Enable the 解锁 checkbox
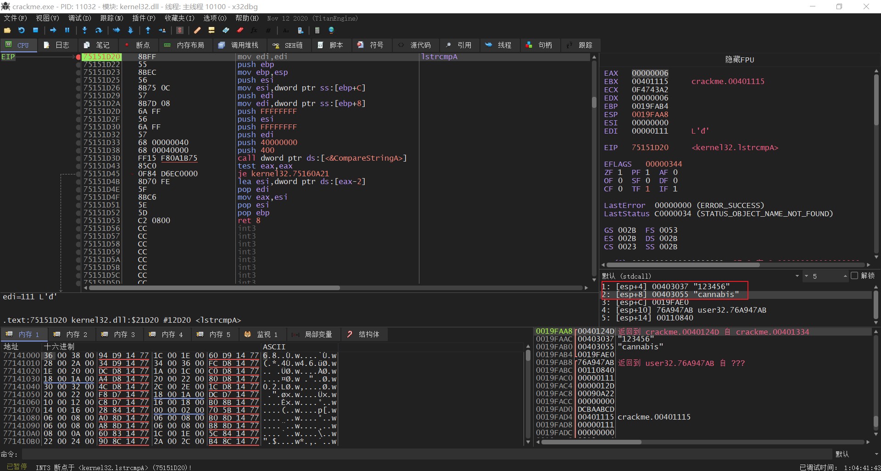 tap(854, 275)
